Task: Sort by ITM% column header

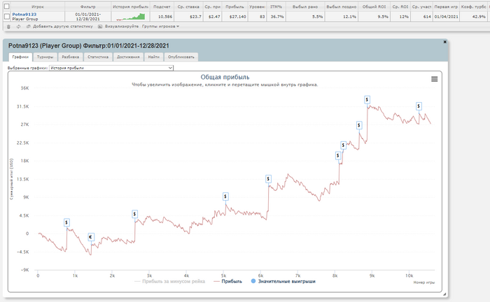Action: (276, 6)
